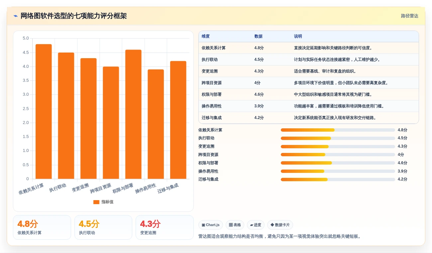
Task: Click the page title 网络图软件选型的七项能力评分框架
Action: coord(73,16)
